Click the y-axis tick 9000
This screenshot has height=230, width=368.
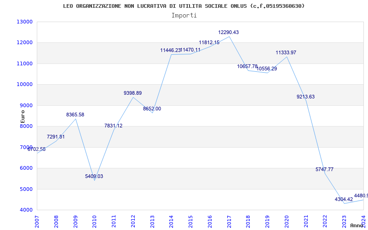(26, 106)
